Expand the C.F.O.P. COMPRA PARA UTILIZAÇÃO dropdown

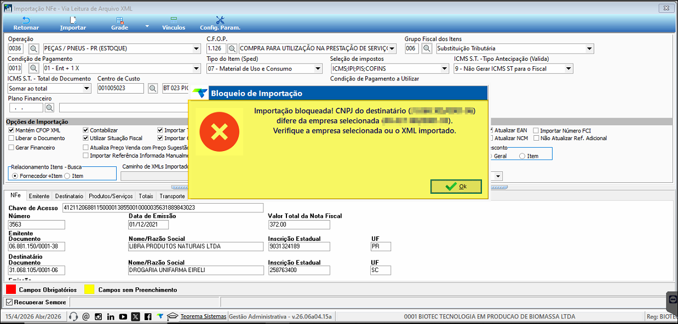(392, 49)
